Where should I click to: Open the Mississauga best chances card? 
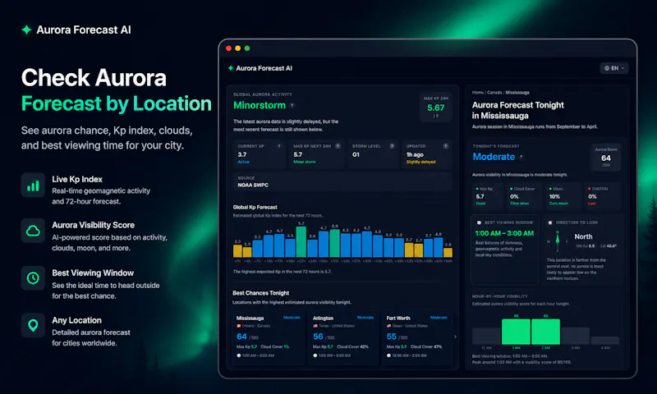pos(268,338)
